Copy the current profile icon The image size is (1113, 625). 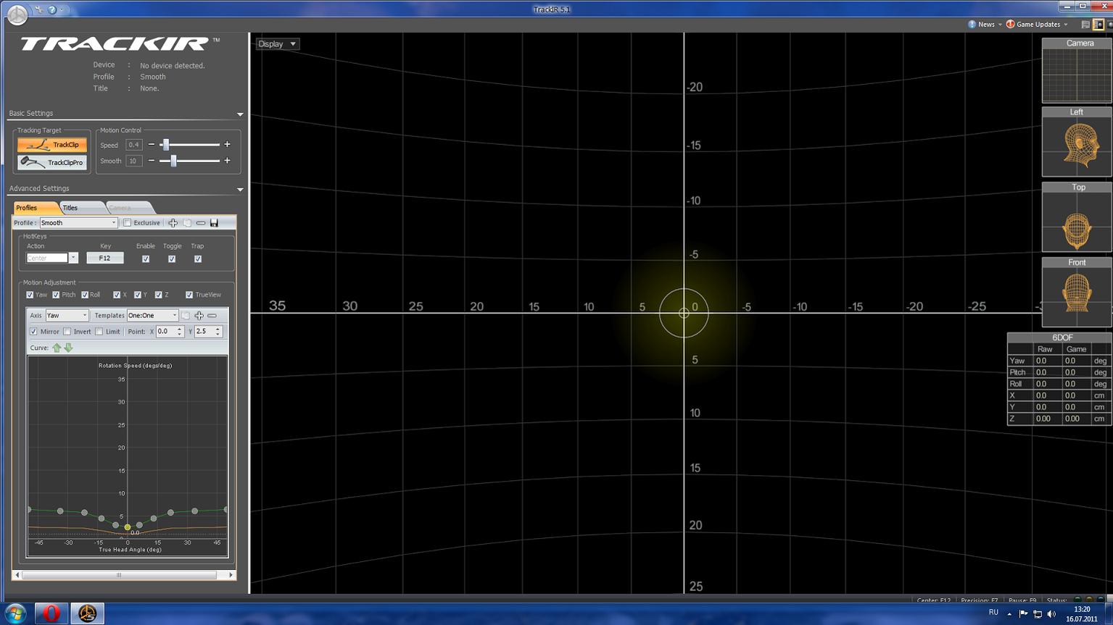(x=187, y=223)
